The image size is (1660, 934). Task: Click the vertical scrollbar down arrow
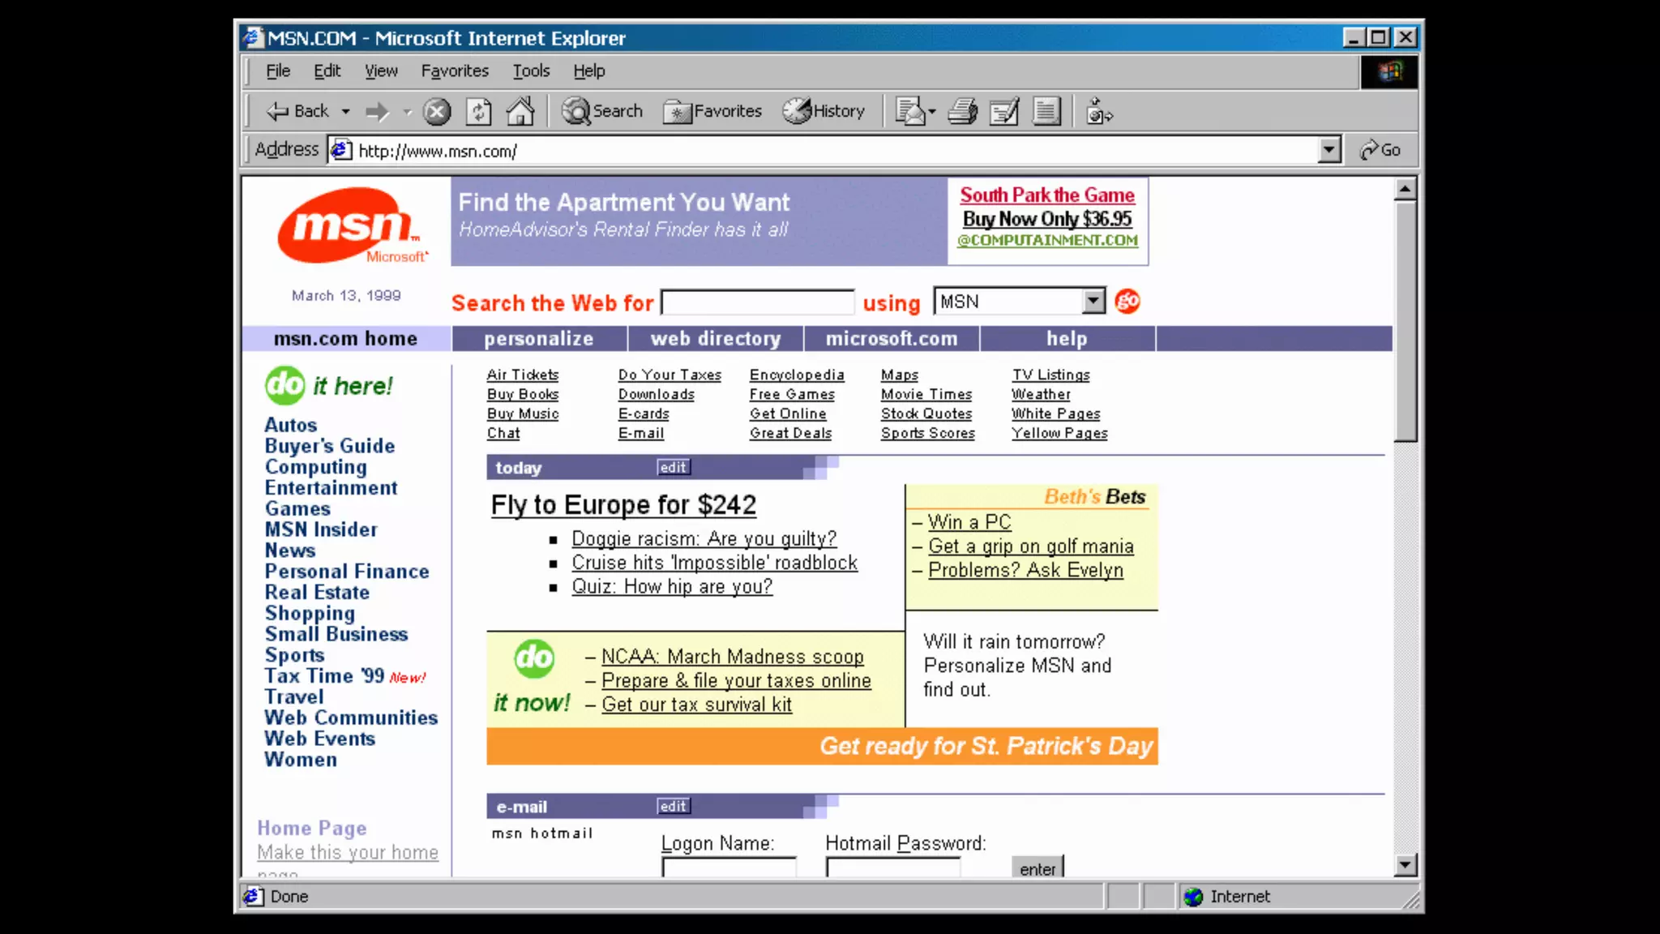[x=1405, y=865]
